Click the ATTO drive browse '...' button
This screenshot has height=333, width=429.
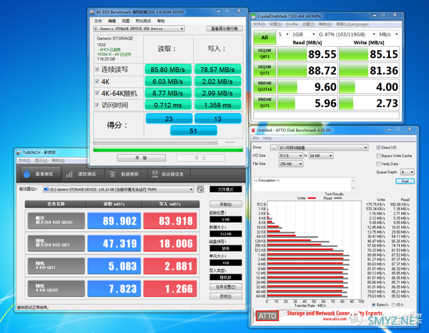(273, 148)
